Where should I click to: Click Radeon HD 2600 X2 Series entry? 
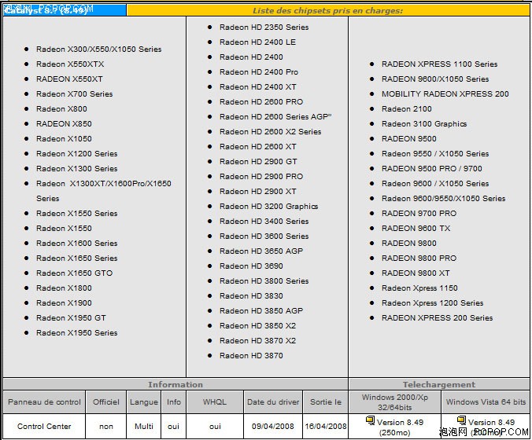270,131
